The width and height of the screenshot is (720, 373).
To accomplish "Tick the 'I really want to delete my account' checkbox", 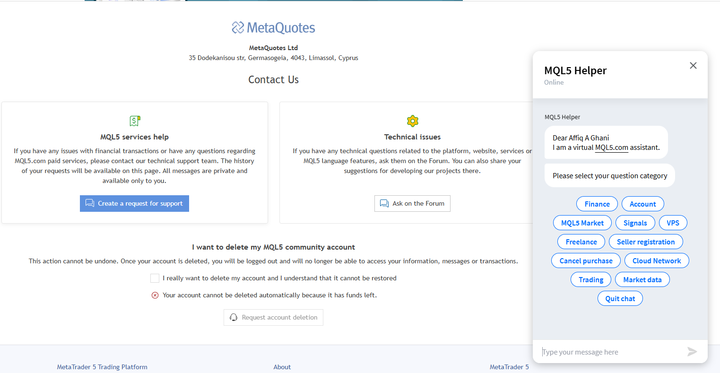I will [155, 278].
